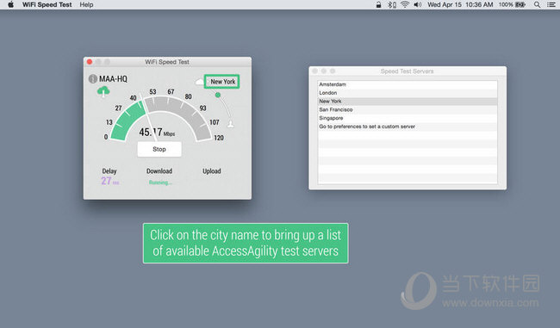Open the Bluetooth status icon

click(392, 4)
